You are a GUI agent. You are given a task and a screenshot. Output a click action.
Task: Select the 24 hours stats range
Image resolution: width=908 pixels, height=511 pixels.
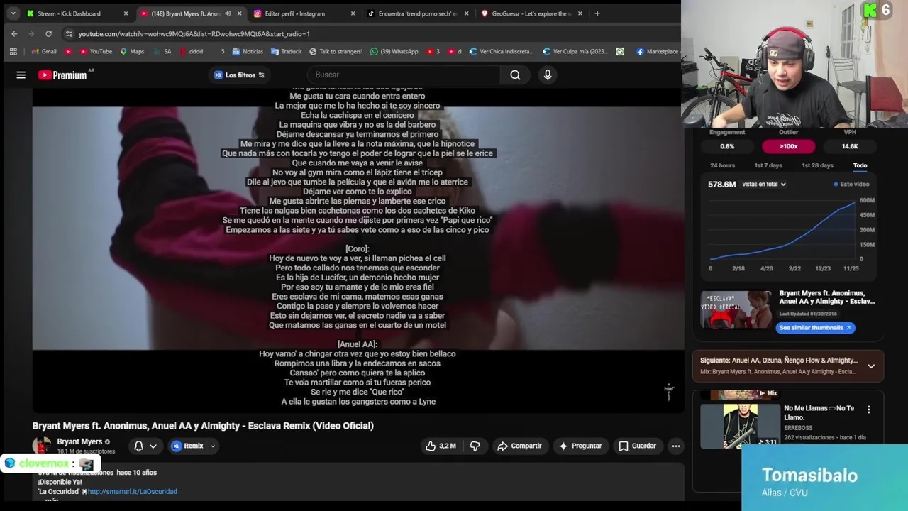point(722,165)
